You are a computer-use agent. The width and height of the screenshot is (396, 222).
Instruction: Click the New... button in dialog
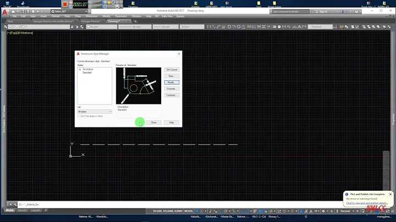pos(172,76)
